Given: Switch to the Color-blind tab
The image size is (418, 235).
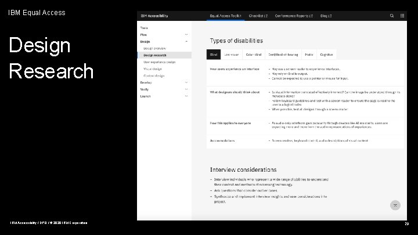Looking at the screenshot, I should pos(254,55).
